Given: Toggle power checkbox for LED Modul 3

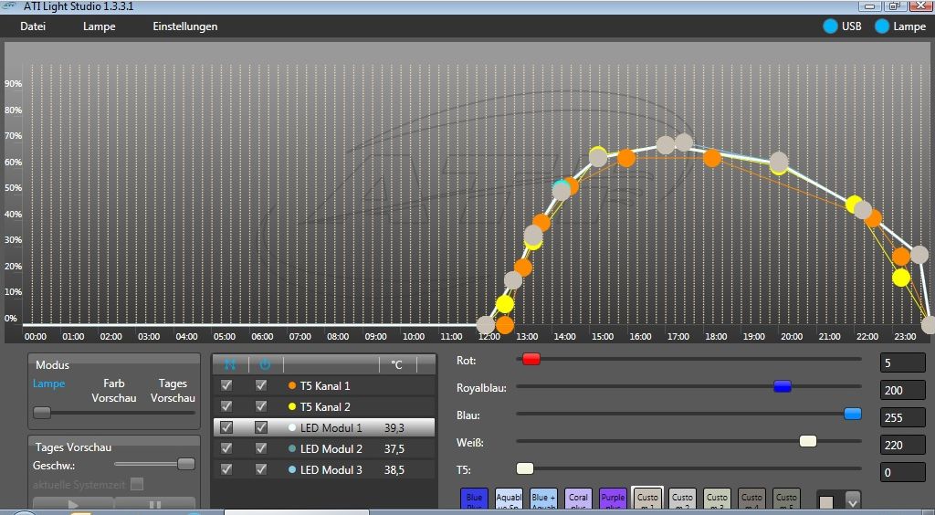Looking at the screenshot, I should [x=261, y=470].
